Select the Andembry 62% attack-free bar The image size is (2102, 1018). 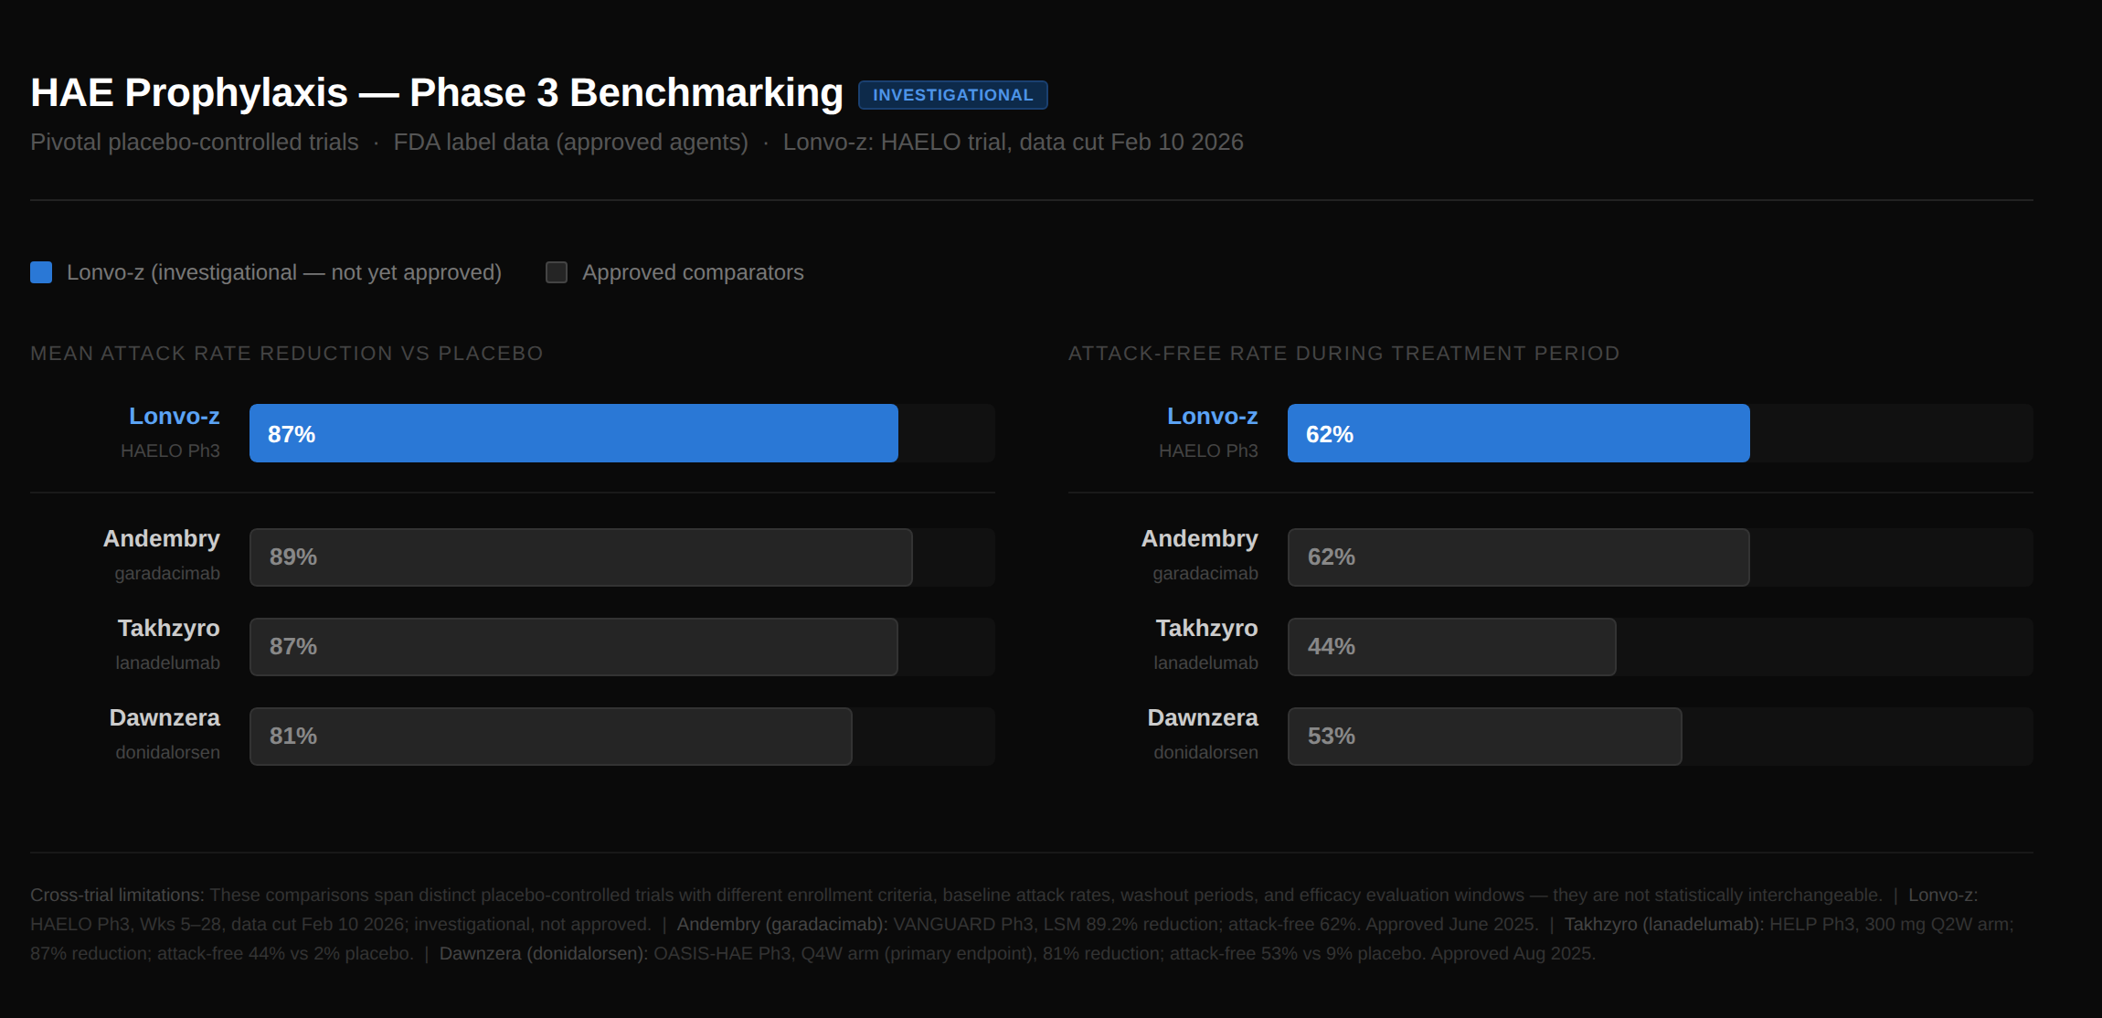1519,557
